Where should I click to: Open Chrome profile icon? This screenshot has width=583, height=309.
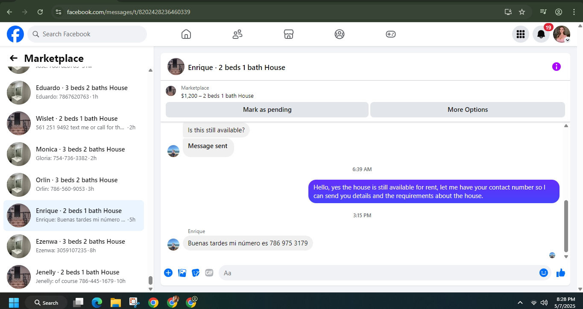point(559,12)
